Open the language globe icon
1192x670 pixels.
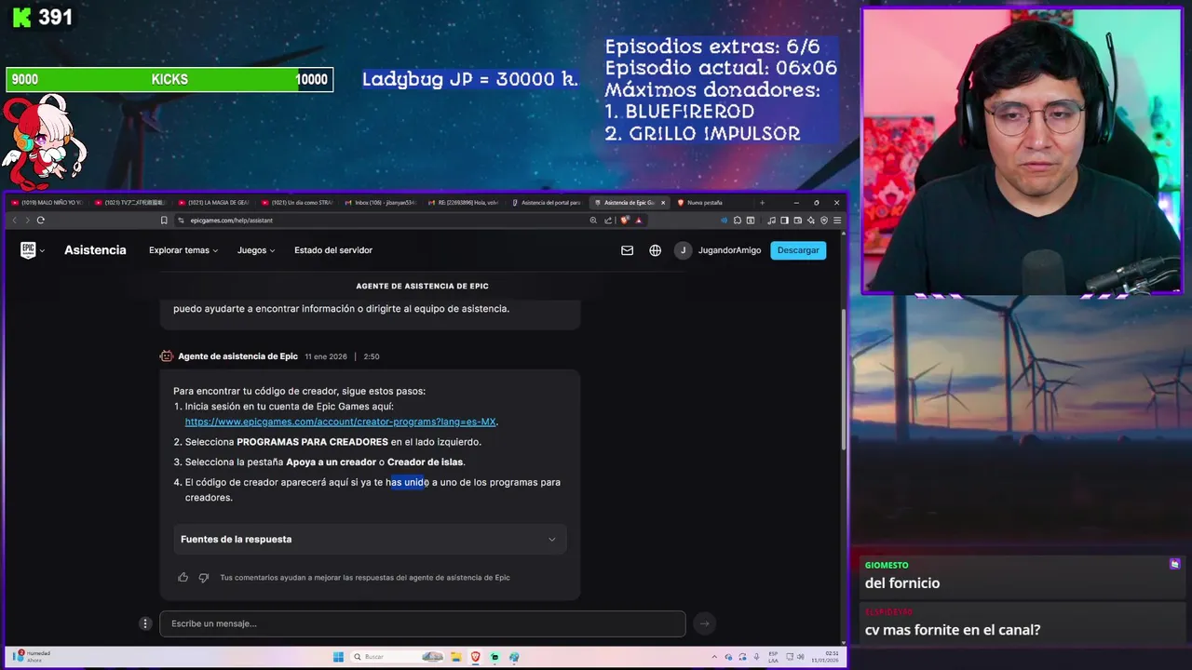(656, 250)
